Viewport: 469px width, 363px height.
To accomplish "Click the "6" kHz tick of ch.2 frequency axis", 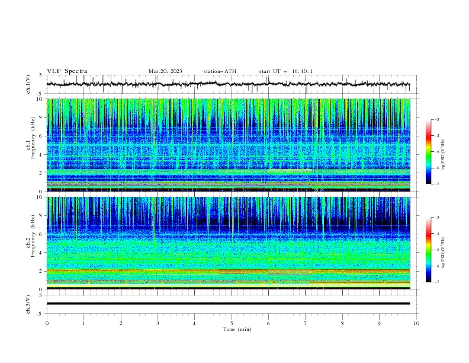I will coord(42,234).
